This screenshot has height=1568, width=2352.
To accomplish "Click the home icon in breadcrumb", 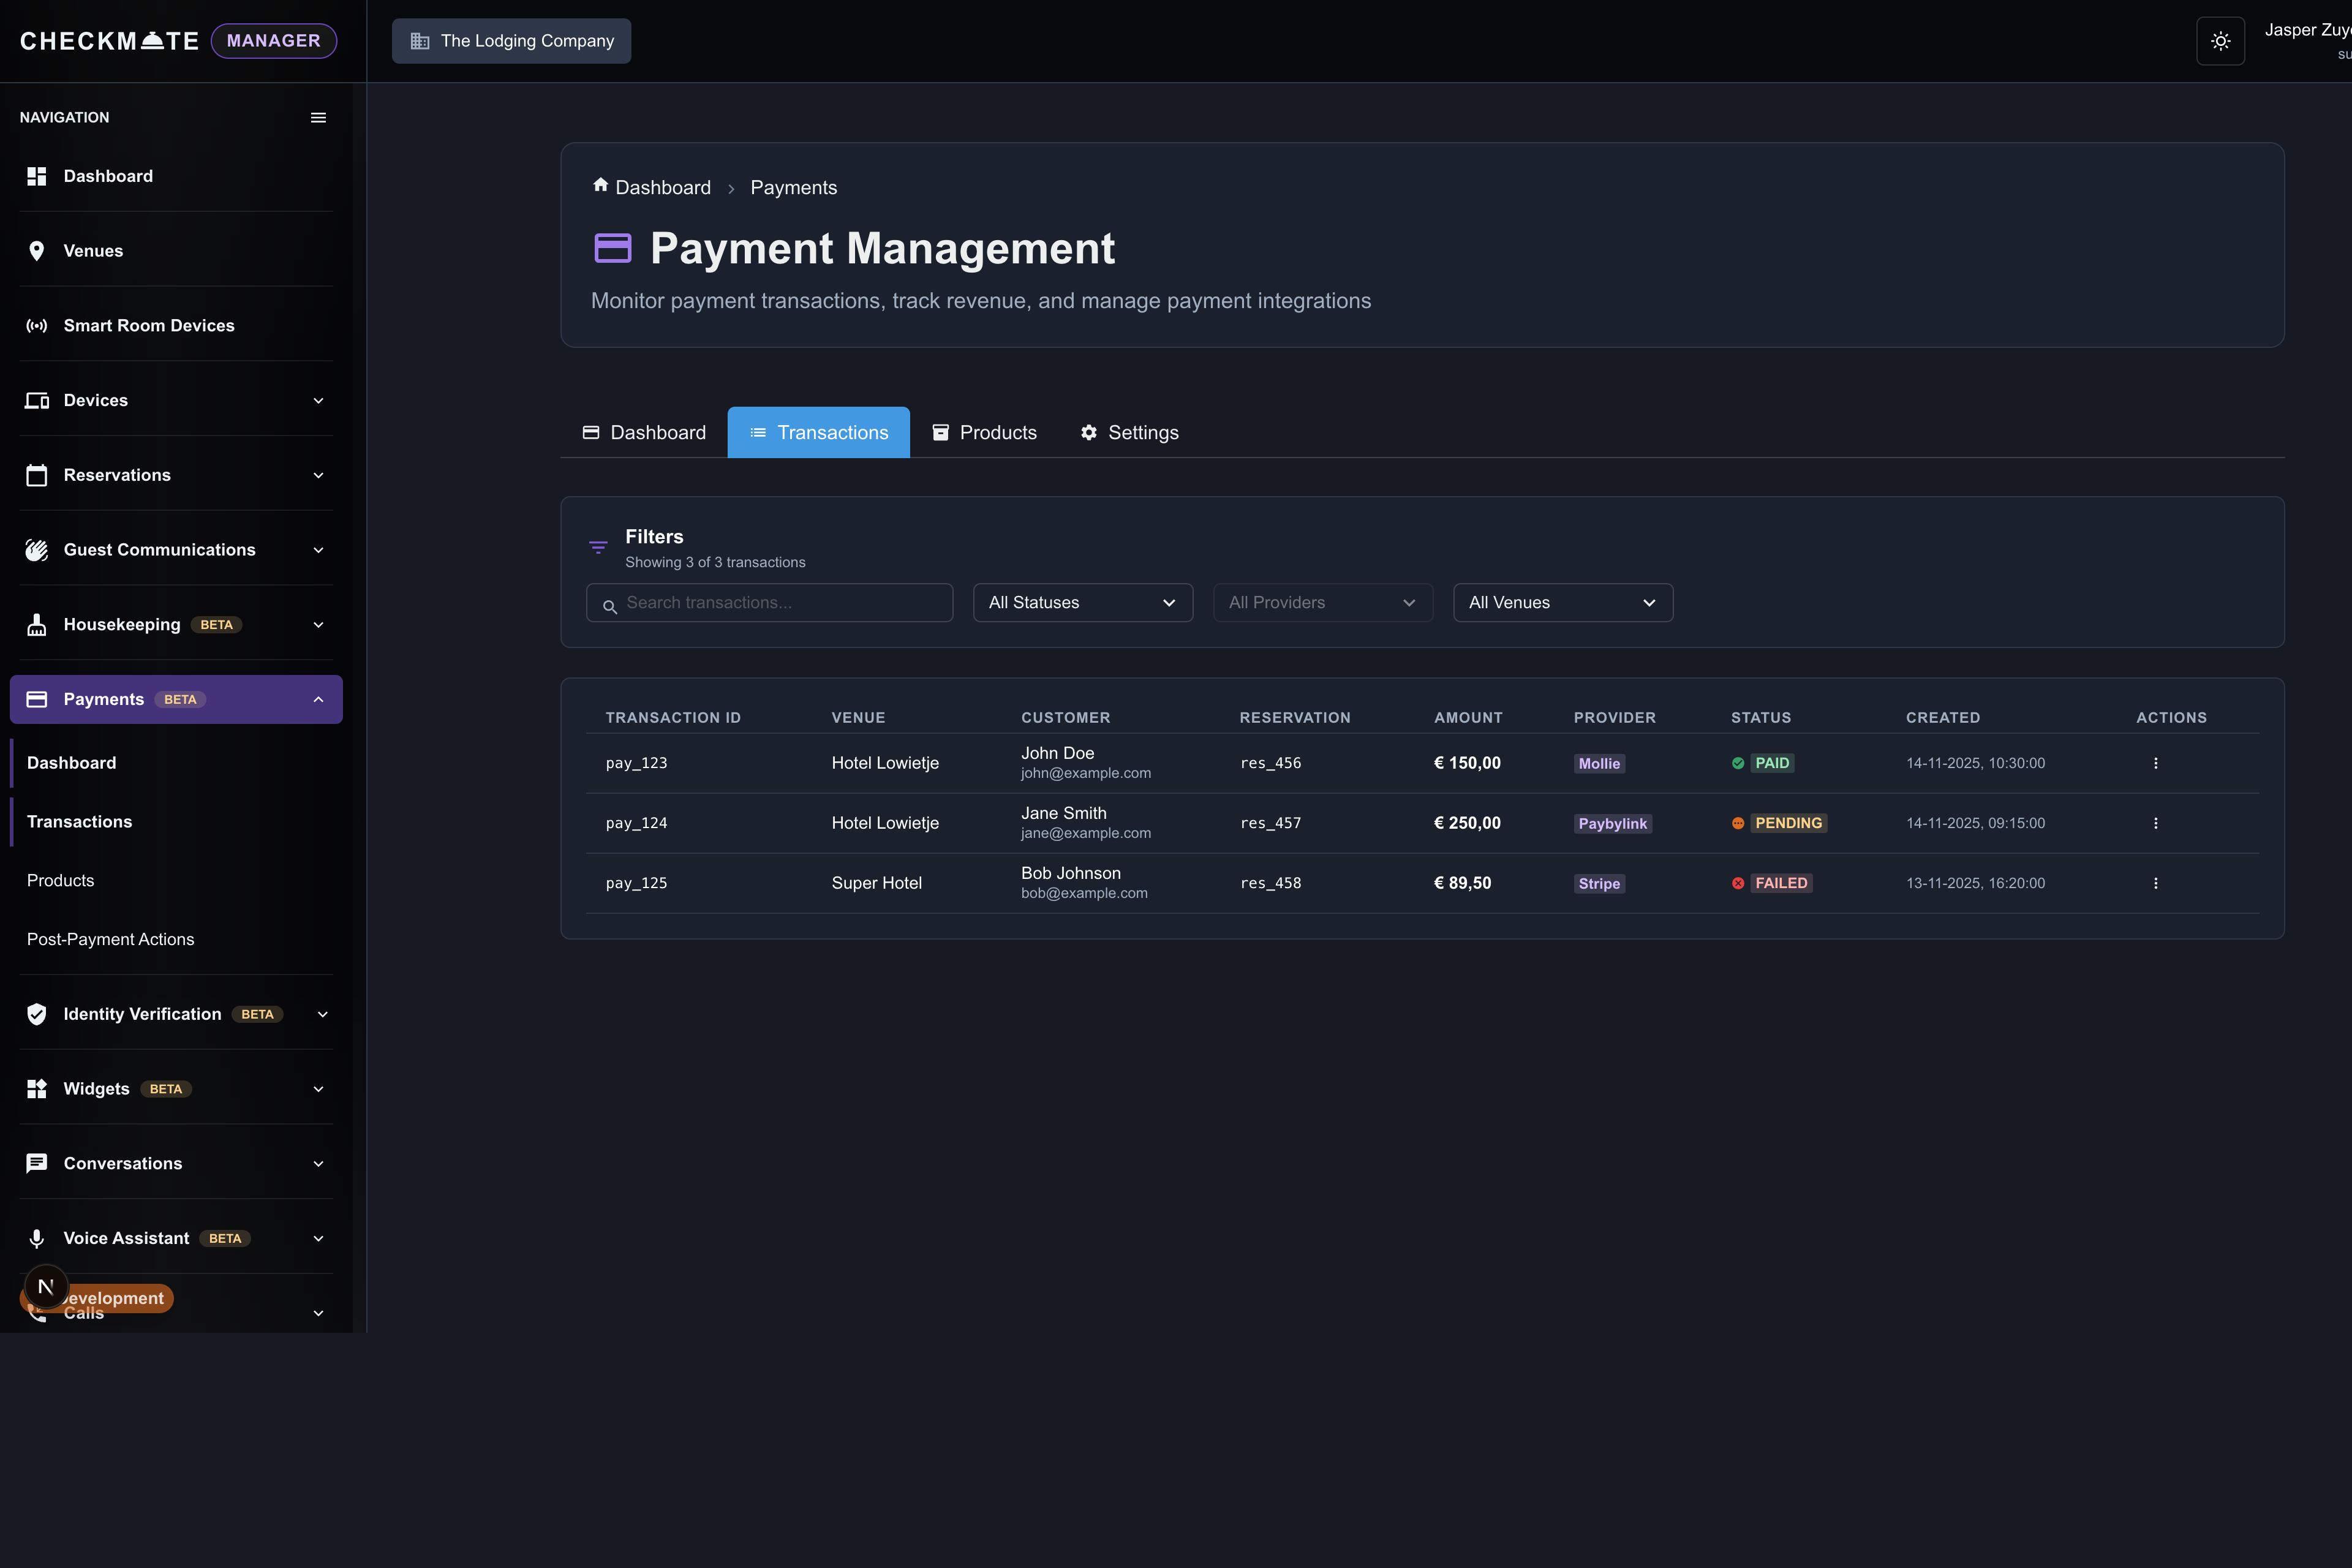I will (600, 185).
